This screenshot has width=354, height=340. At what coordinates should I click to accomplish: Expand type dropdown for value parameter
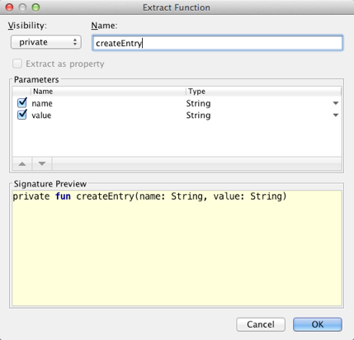point(336,115)
